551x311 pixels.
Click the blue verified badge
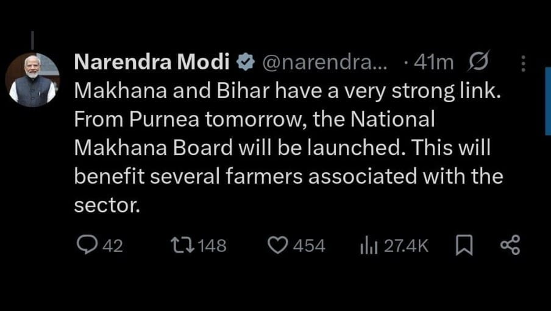coord(245,62)
